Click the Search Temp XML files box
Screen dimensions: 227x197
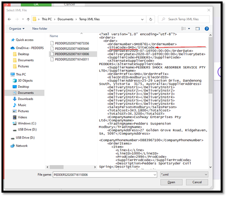point(184,19)
